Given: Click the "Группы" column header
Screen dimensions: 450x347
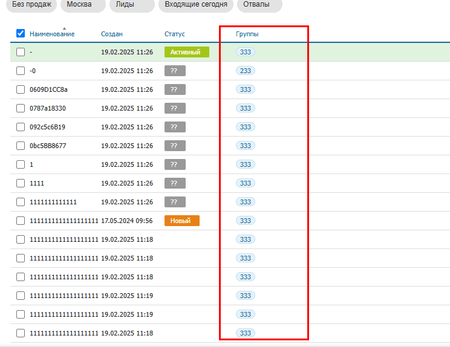Looking at the screenshot, I should (247, 34).
